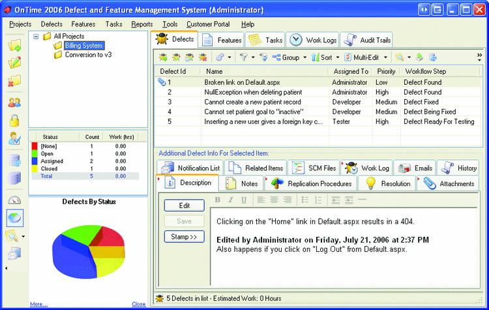
Task: Open the Reports menu
Action: 142,24
